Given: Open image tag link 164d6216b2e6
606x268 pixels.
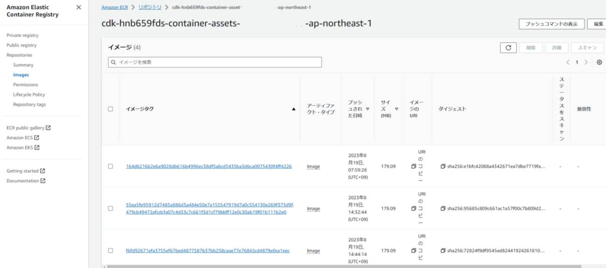Looking at the screenshot, I should click(209, 166).
